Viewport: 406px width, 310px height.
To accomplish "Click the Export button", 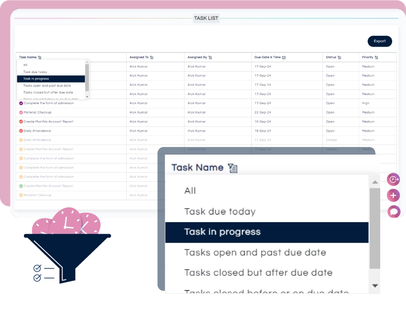I will [380, 41].
